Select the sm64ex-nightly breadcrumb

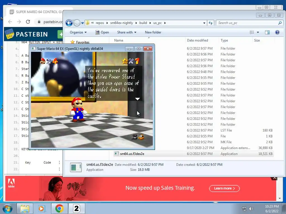click(121, 23)
